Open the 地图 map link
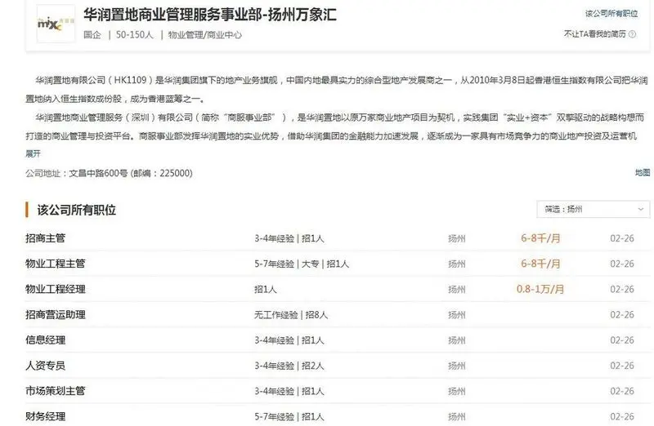This screenshot has height=426, width=654. [x=643, y=172]
